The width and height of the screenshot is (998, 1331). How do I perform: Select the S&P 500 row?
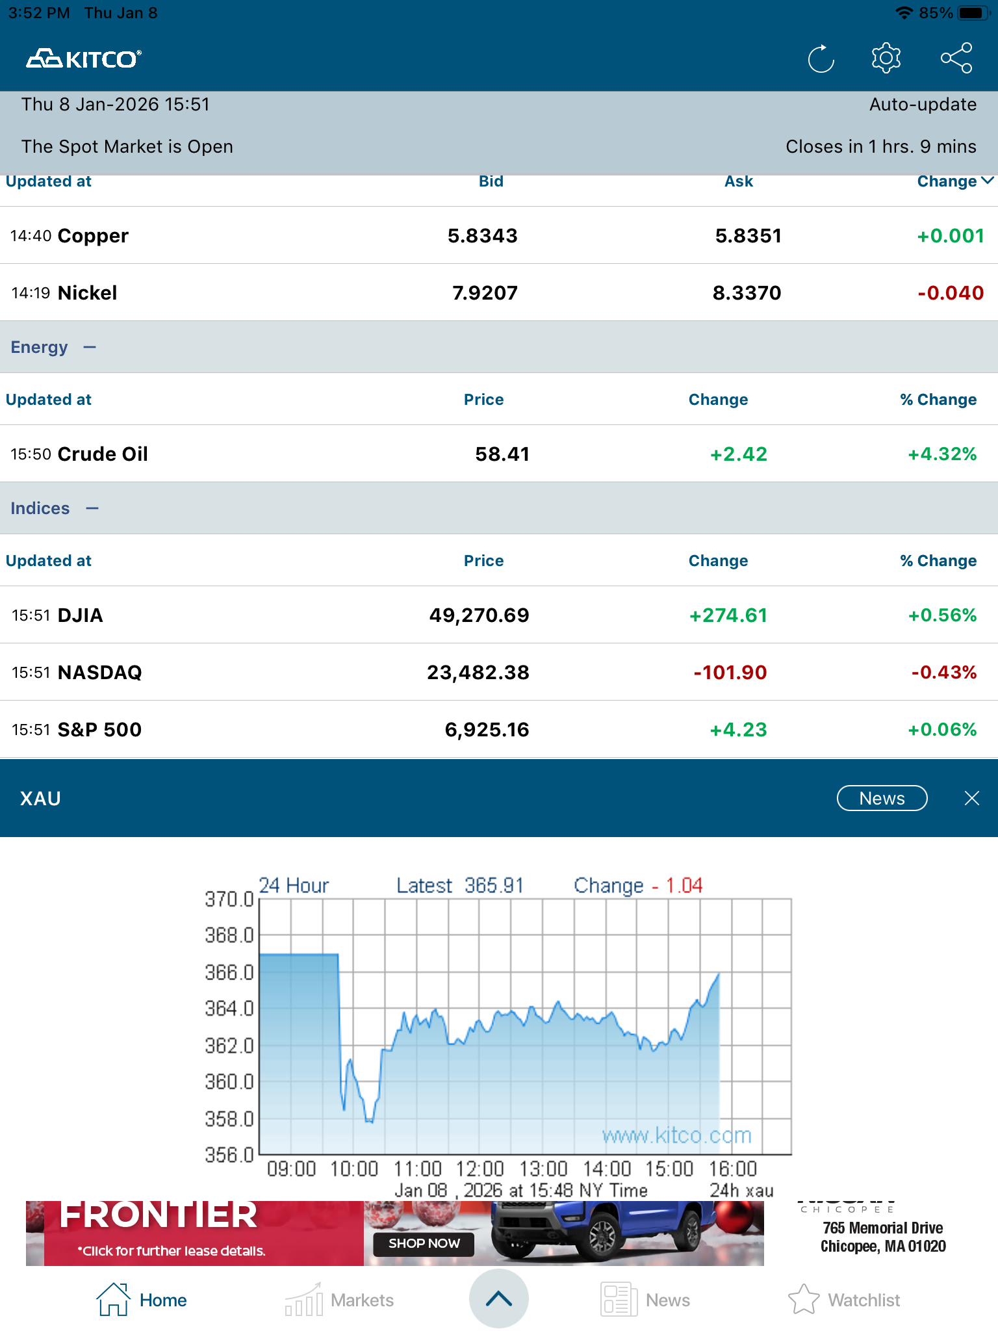pyautogui.click(x=499, y=729)
